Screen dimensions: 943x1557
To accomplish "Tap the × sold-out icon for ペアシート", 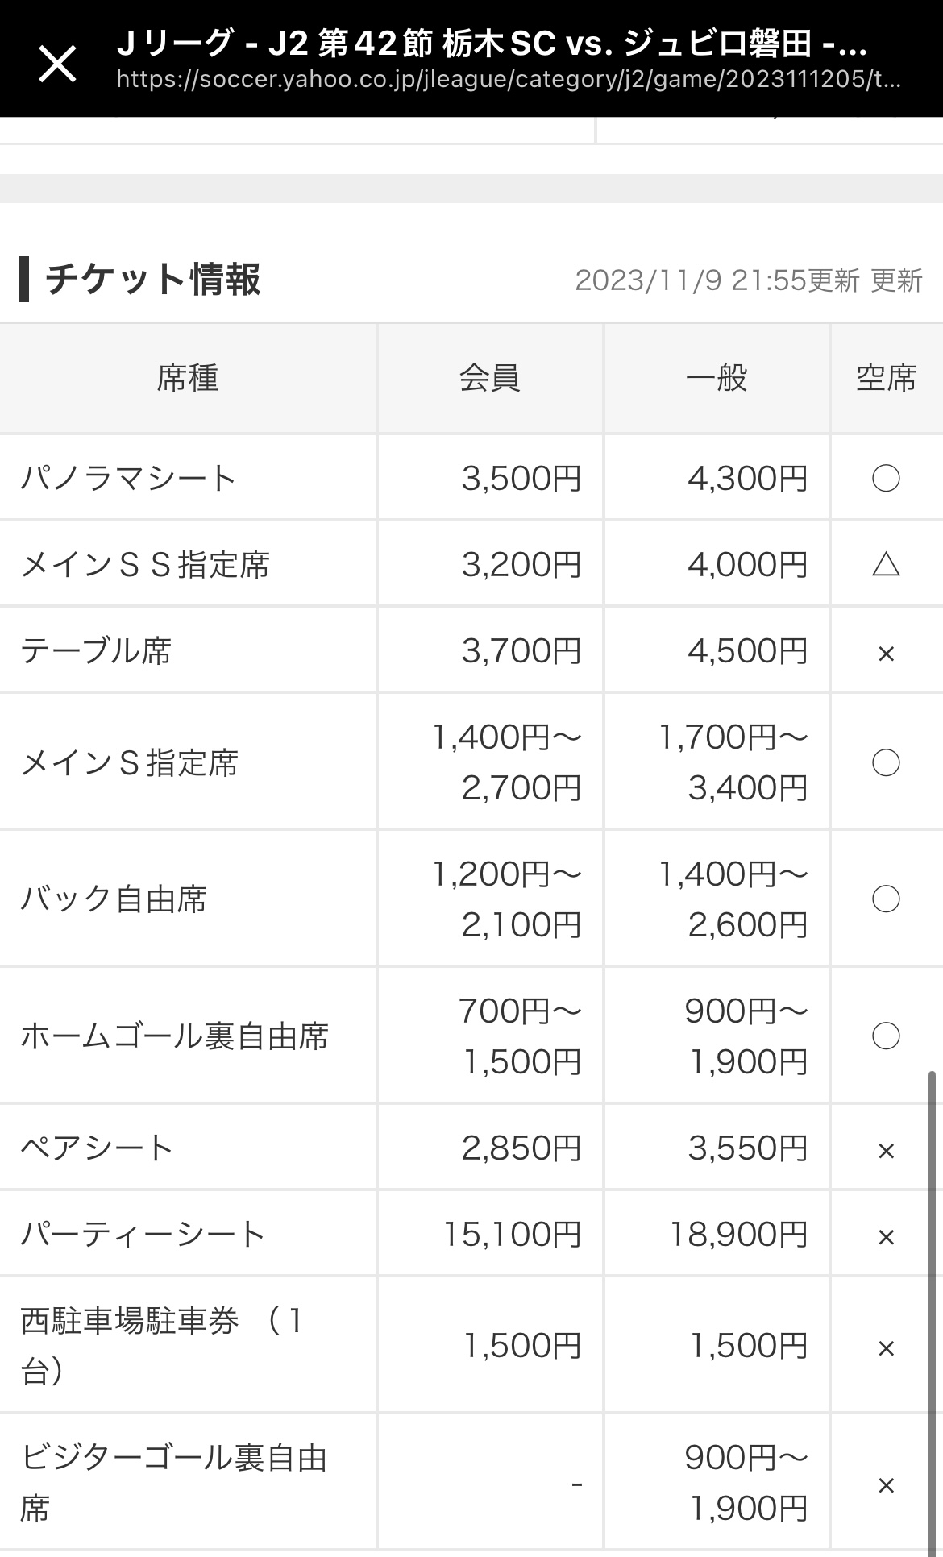I will coord(886,1151).
